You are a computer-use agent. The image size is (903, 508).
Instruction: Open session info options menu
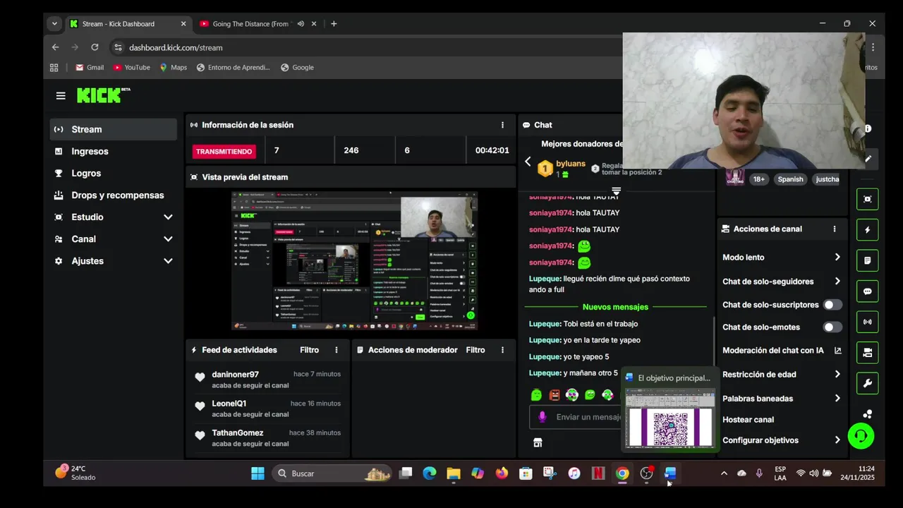pos(502,125)
